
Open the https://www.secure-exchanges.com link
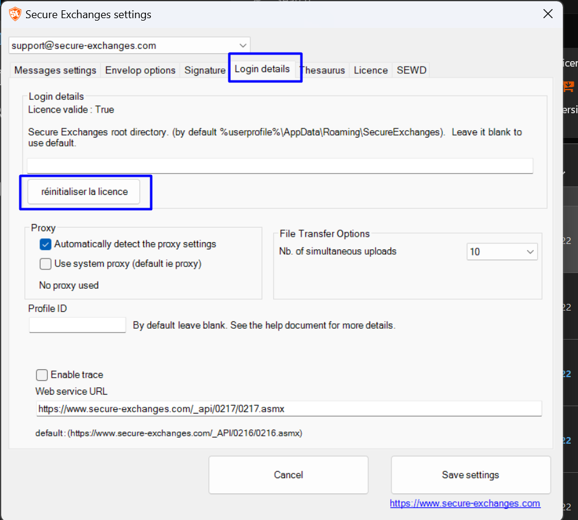click(x=465, y=503)
